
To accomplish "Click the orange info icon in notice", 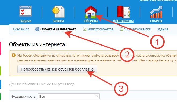I will tap(14, 55).
